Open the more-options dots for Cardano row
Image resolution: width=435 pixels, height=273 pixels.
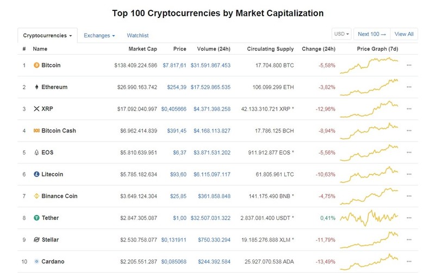[409, 262]
